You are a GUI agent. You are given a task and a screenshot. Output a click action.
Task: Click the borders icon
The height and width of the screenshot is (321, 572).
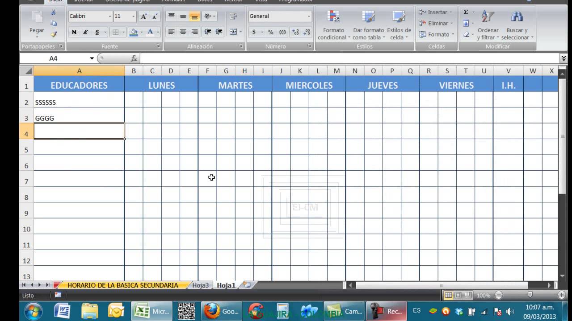pyautogui.click(x=116, y=32)
